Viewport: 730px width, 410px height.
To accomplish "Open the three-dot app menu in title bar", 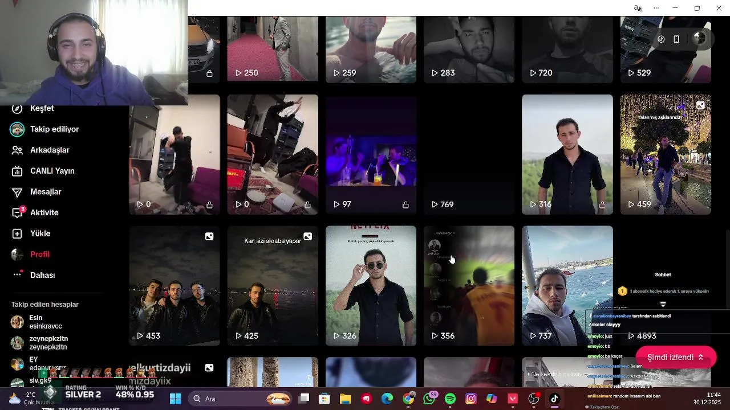I will point(656,8).
